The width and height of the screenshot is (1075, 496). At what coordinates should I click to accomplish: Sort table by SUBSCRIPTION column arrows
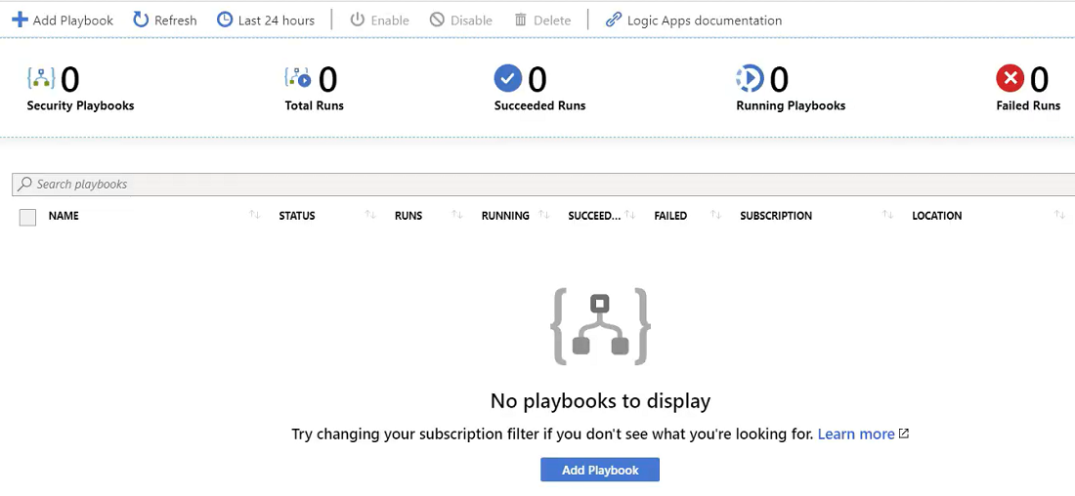click(x=887, y=216)
